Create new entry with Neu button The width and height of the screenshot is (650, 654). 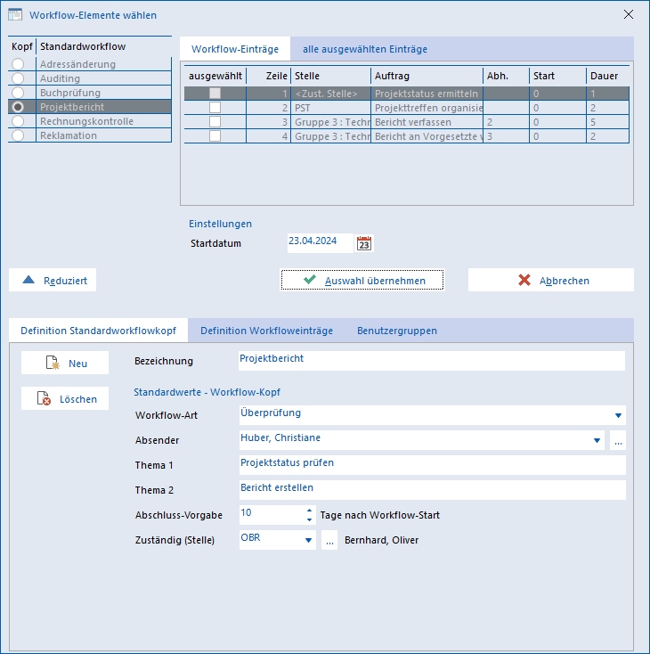(65, 363)
